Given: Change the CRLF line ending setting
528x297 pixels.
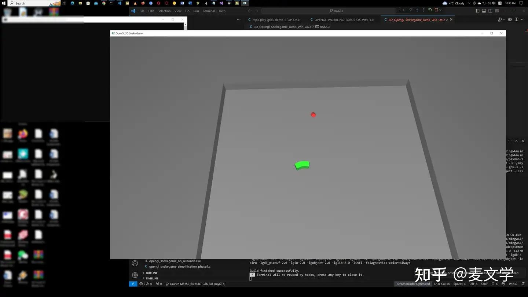Looking at the screenshot, I should [484, 284].
